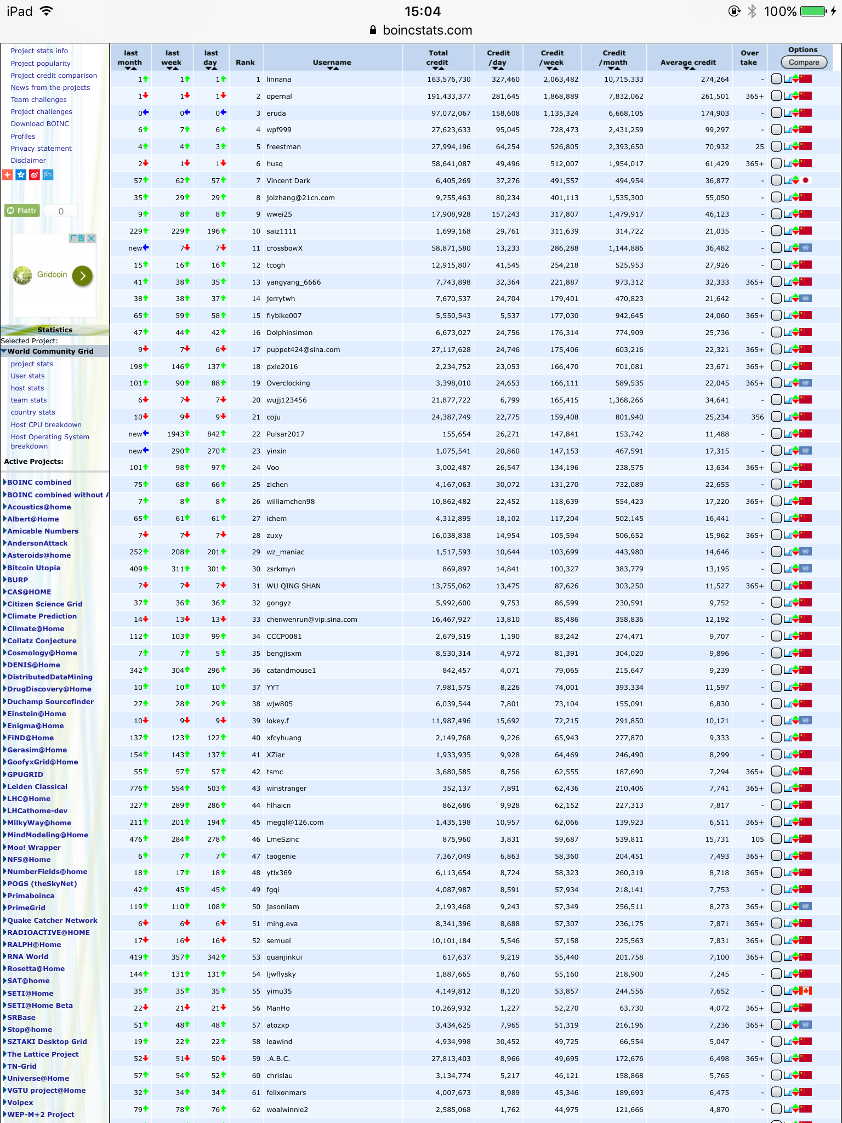Tap the boincstats.com address bar
Image resolution: width=842 pixels, height=1123 pixels.
pos(421,30)
